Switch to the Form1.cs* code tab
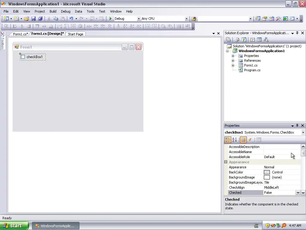This screenshot has width=306, height=230. pyautogui.click(x=21, y=34)
